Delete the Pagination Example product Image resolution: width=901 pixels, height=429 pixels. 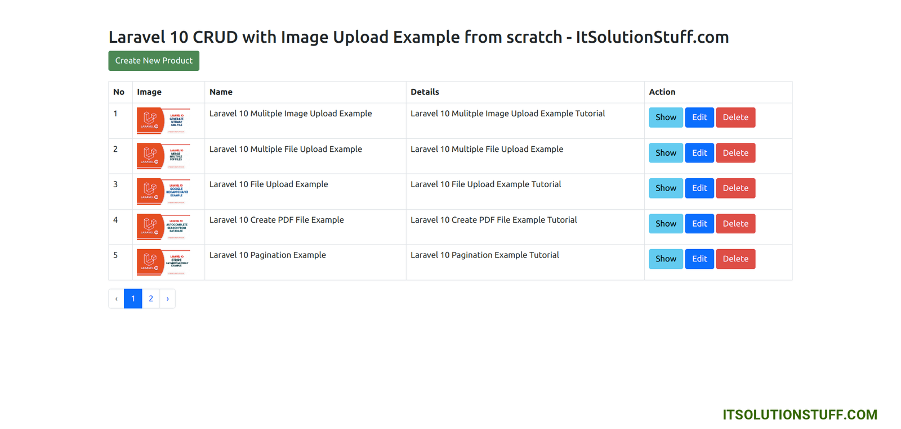735,259
